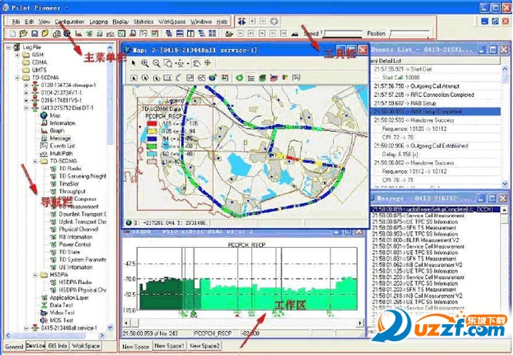Click the select-region tool in Map second toolbar
513x355 pixels.
coord(134,78)
